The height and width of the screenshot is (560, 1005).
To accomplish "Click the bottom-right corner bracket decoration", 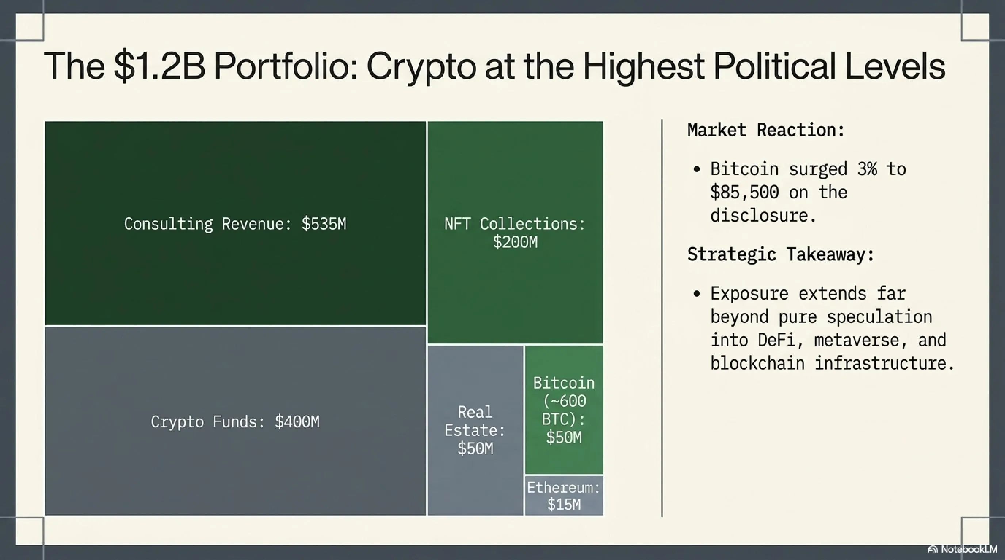I will tap(975, 531).
